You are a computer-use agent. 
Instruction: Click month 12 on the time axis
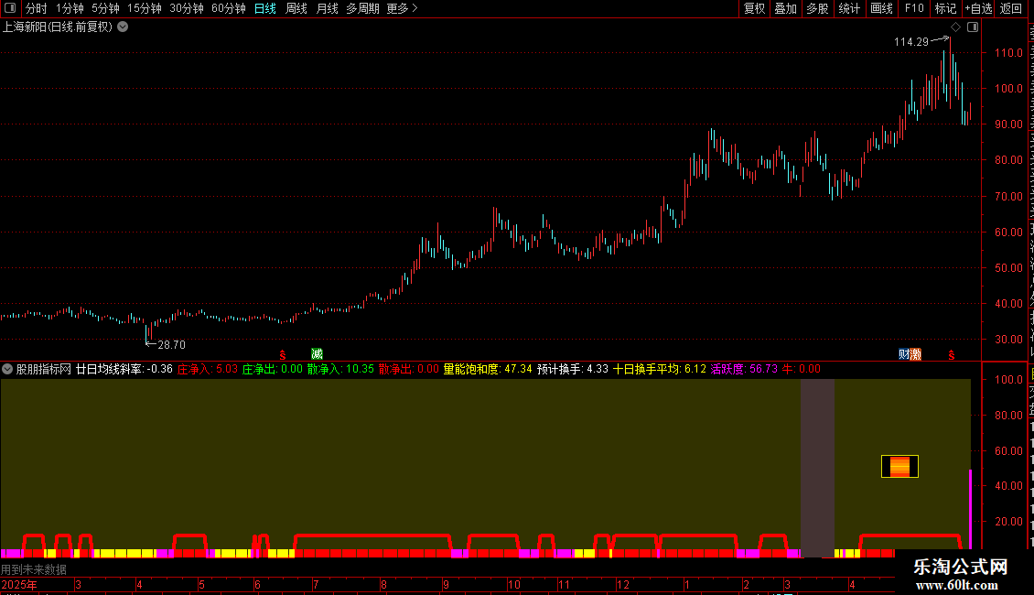click(x=622, y=584)
